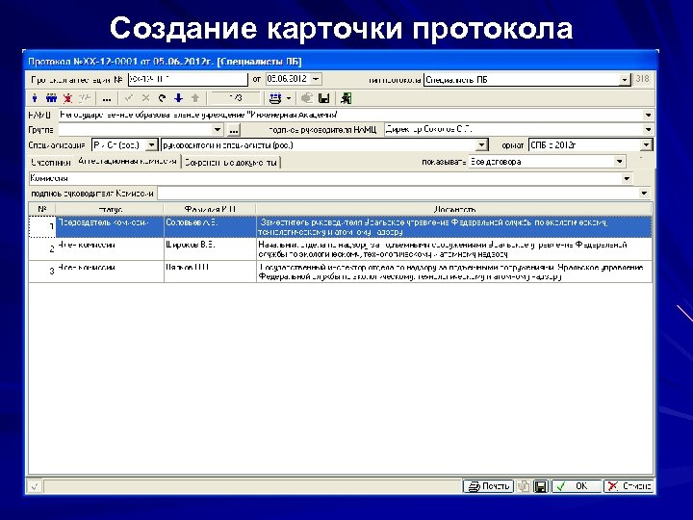Click the № column header
The height and width of the screenshot is (520, 693).
click(42, 209)
